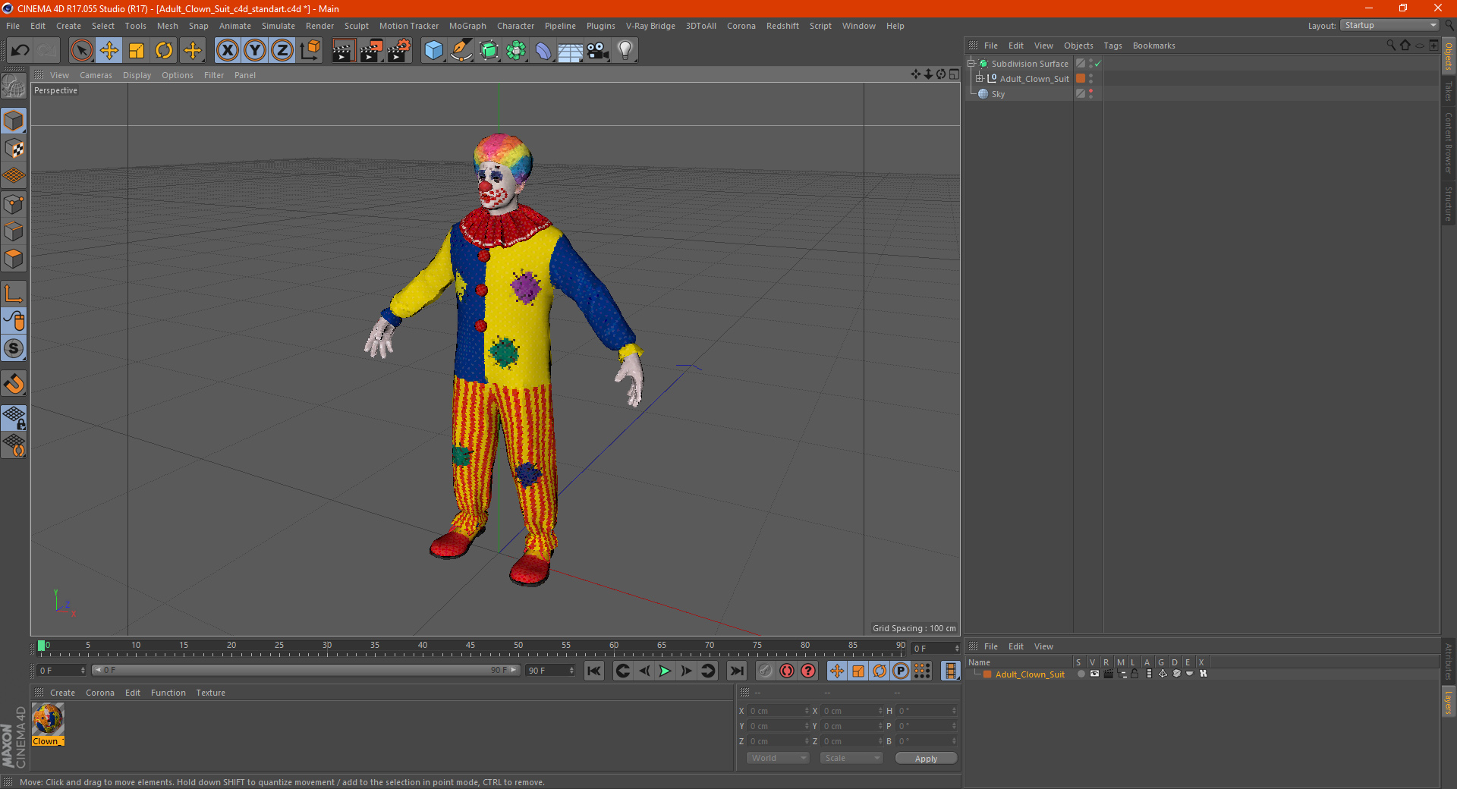Image resolution: width=1457 pixels, height=789 pixels.
Task: Toggle Locked Workplane
Action: (x=14, y=417)
